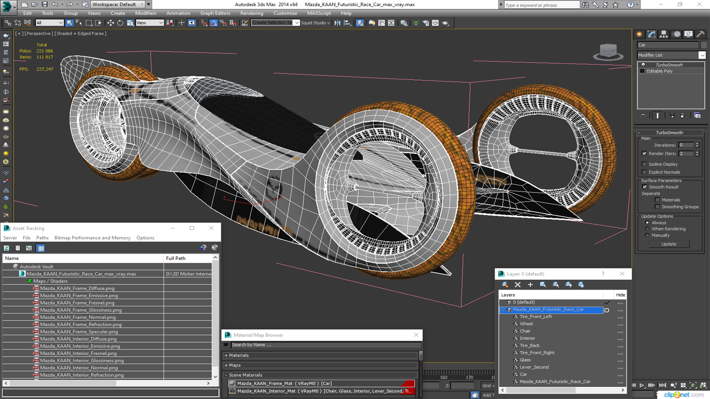Select Manually update option
This screenshot has height=399, width=710.
[647, 235]
